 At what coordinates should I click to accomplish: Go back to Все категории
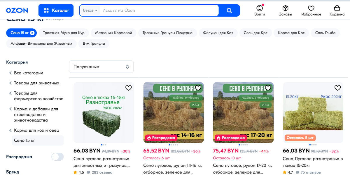pos(29,73)
